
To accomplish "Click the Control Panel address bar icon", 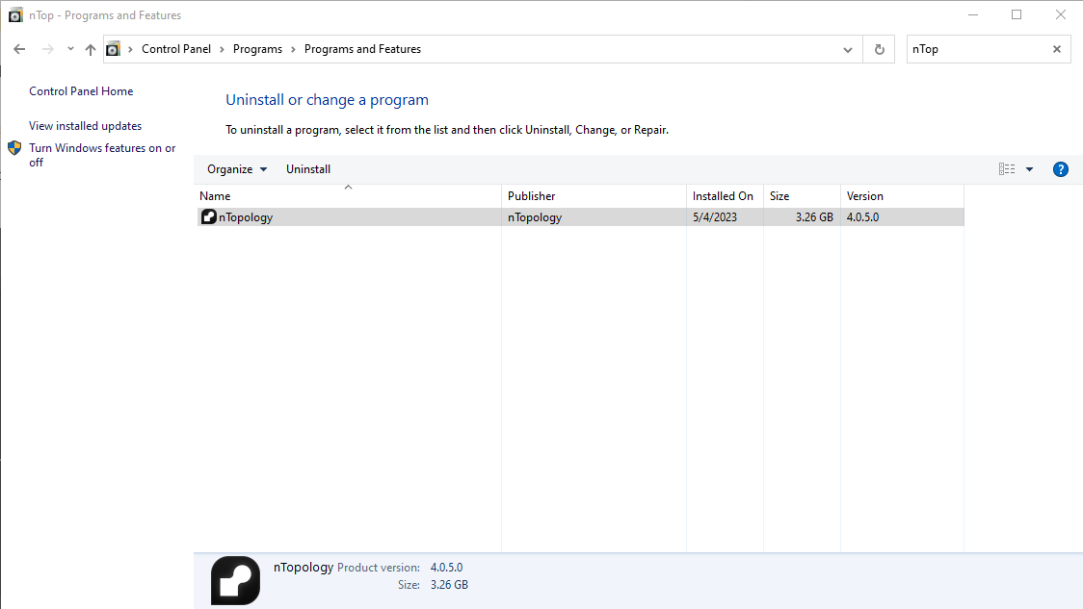I will (x=114, y=49).
